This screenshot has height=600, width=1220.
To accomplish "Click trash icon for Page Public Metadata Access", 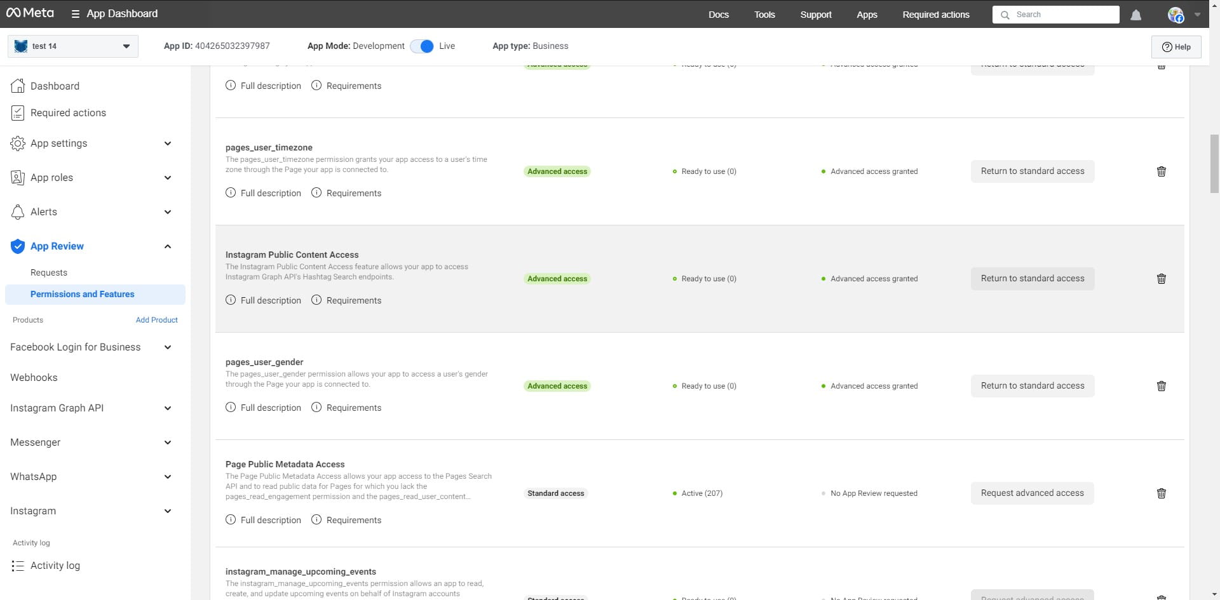I will [1161, 493].
